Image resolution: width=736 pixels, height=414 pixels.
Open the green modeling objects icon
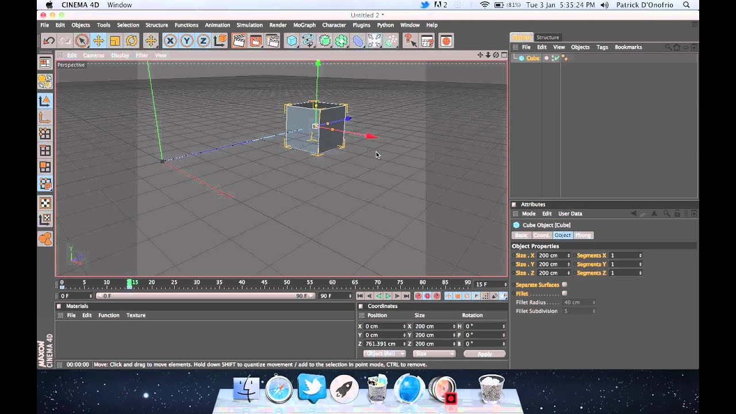click(x=342, y=41)
